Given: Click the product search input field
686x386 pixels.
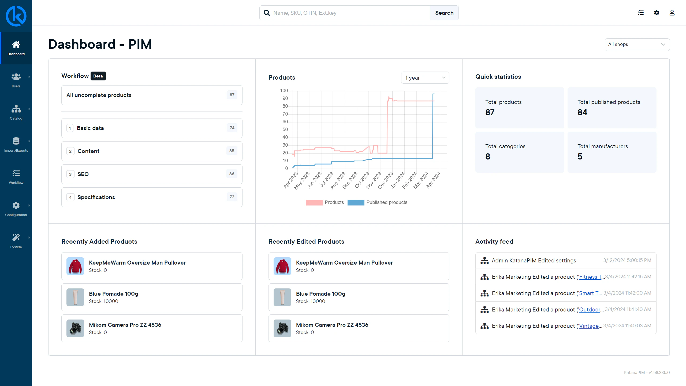Looking at the screenshot, I should pos(348,13).
